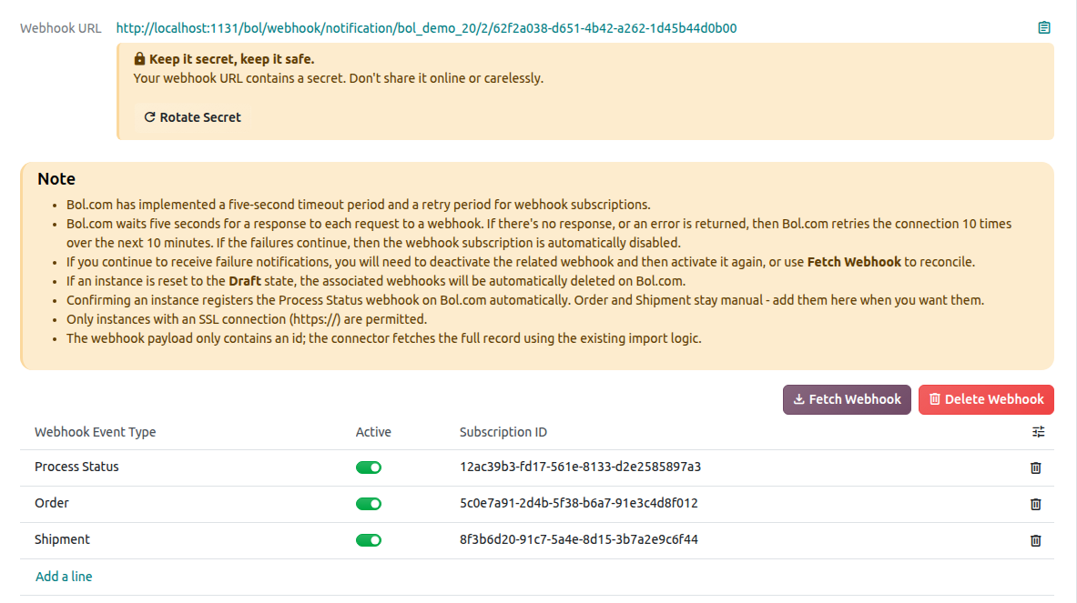Screen dimensions: 1077x603
Task: Open the webhook URL link
Action: (427, 28)
